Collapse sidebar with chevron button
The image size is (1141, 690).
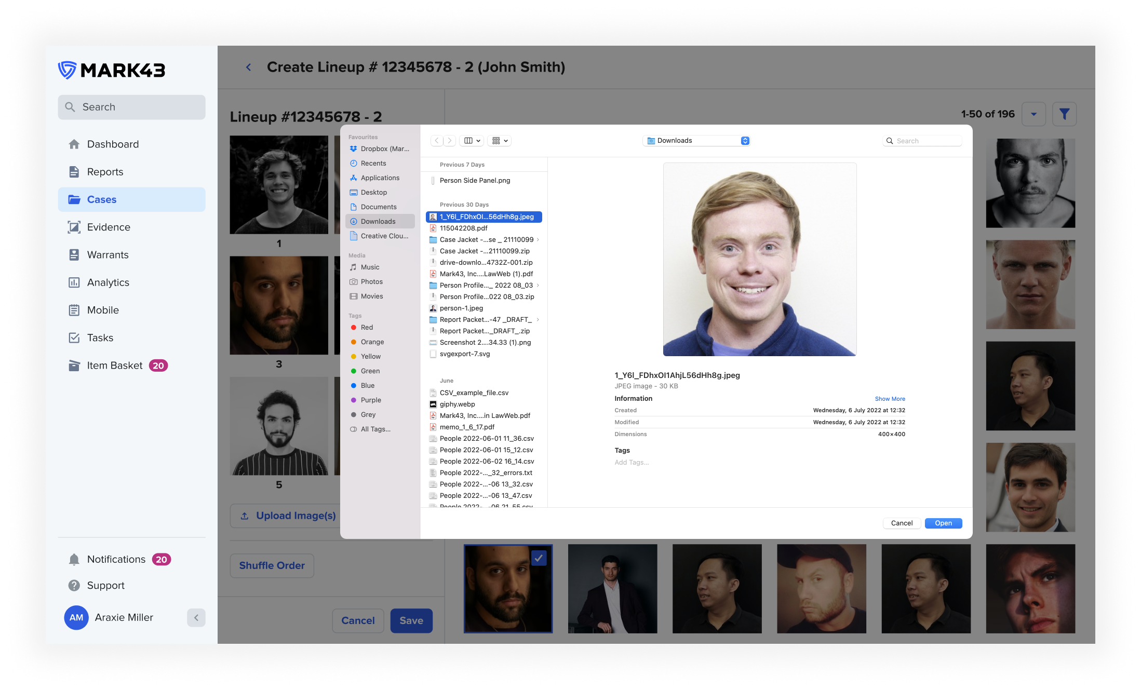[x=196, y=618]
